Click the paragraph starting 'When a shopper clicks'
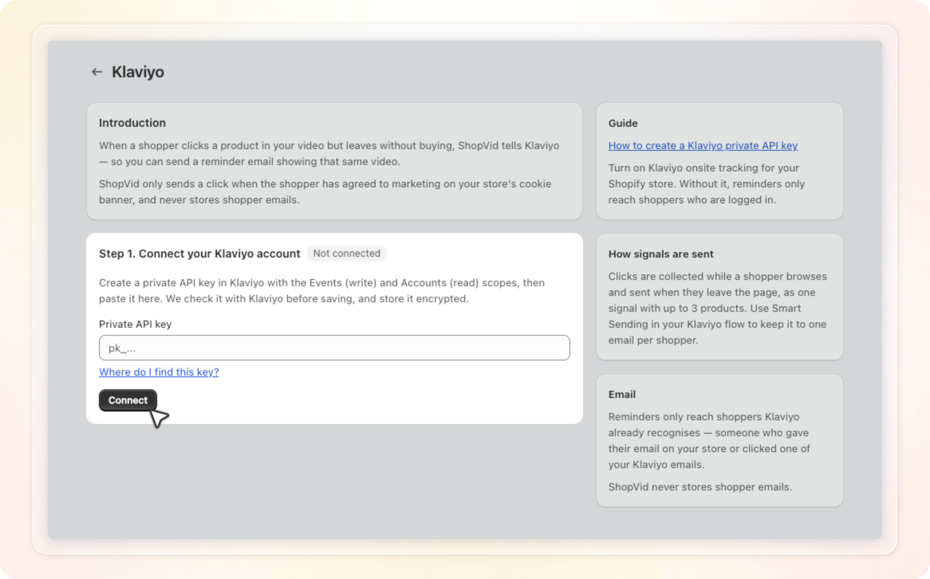The image size is (930, 579). 329,154
